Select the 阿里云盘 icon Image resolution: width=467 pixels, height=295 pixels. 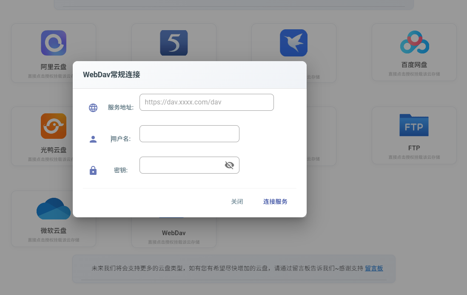(x=54, y=43)
